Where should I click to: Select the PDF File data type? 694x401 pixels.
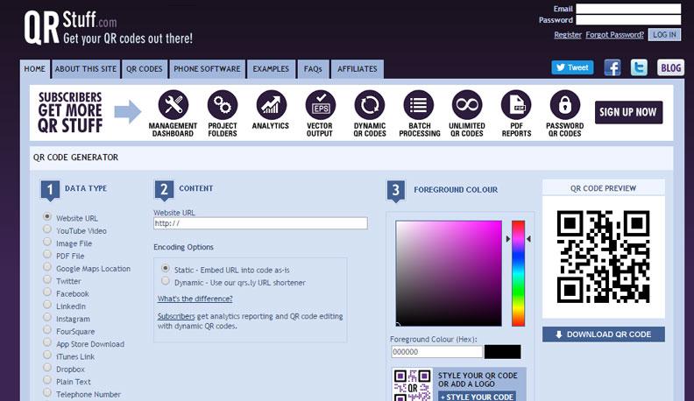pos(47,254)
